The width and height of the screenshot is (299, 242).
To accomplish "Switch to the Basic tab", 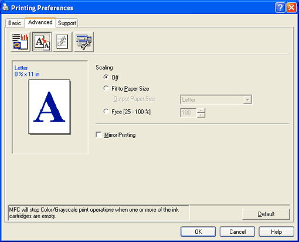I will pos(15,23).
